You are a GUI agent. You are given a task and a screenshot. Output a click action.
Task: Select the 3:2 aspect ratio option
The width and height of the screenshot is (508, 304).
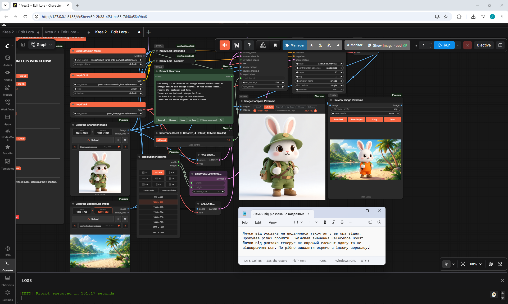point(158,179)
